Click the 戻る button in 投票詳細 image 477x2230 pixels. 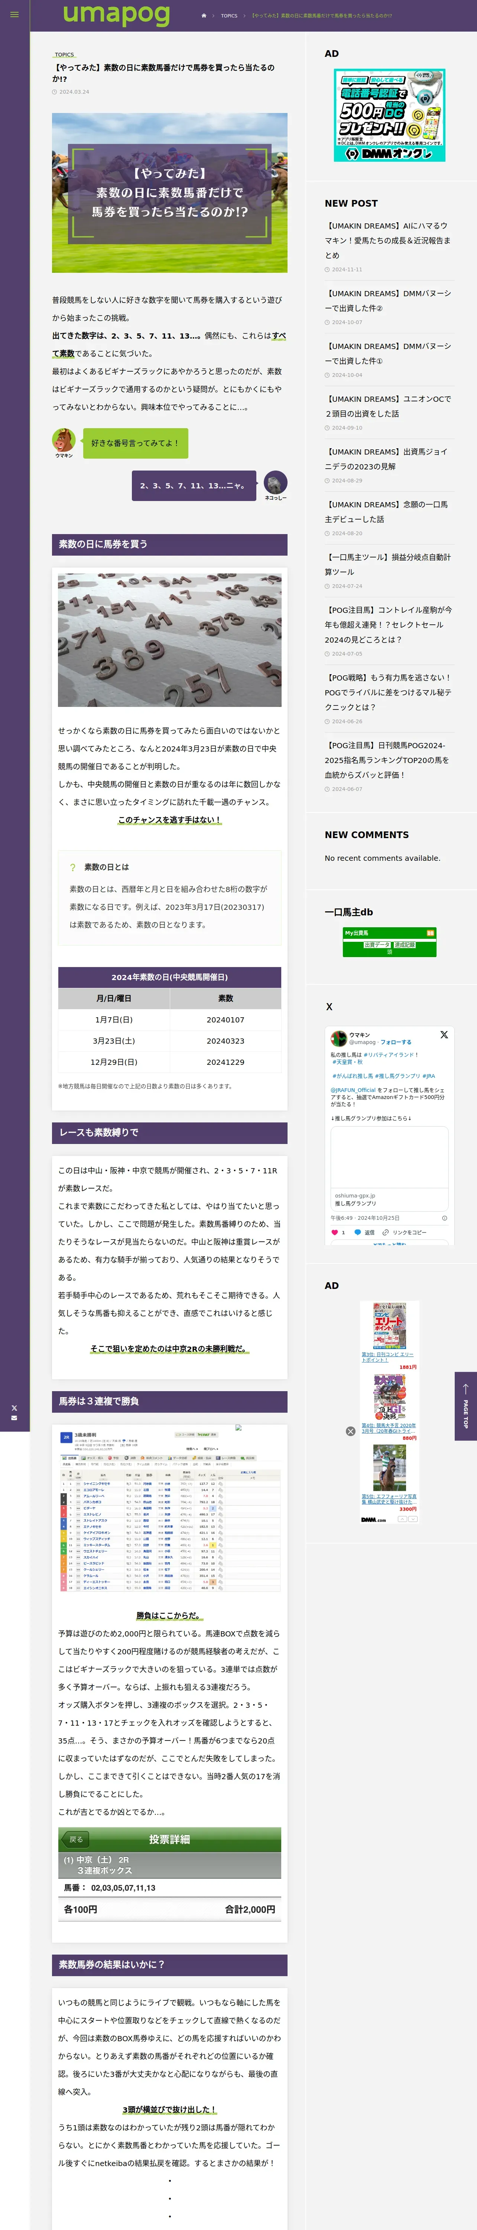tap(76, 1840)
